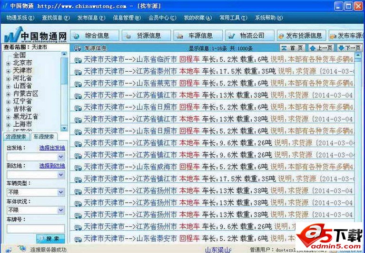The image size is (365, 253).
Task: Open the 物流公司 toolbar button
Action: pyautogui.click(x=250, y=36)
